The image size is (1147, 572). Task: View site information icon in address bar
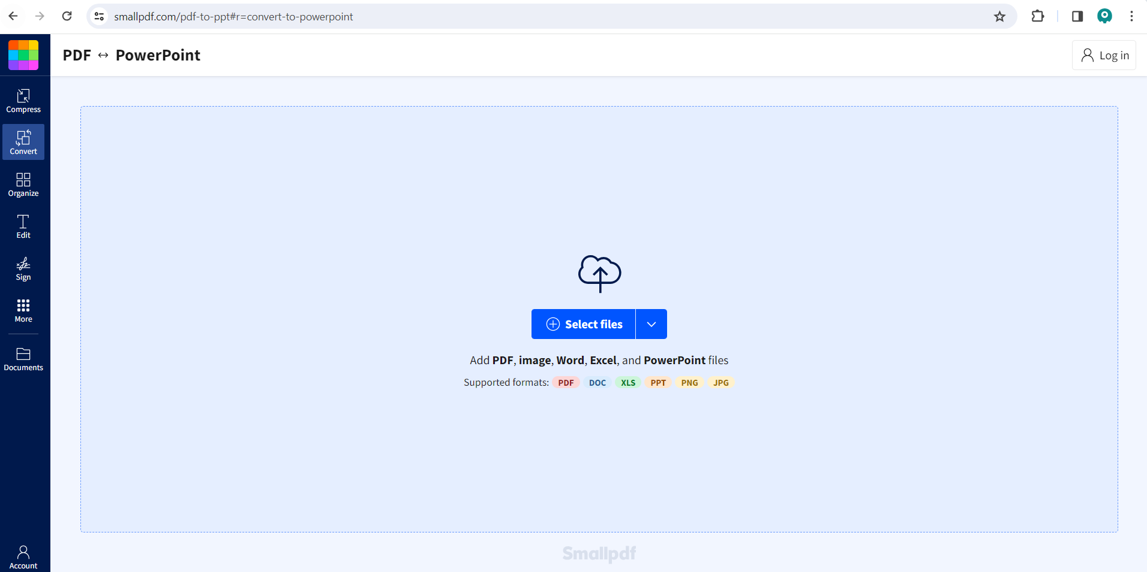click(x=100, y=16)
